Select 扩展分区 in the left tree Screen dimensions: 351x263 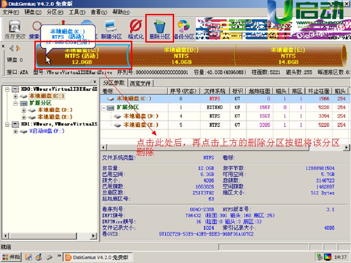(x=40, y=103)
